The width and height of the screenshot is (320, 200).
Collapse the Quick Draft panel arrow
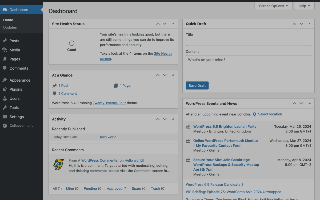pos(310,24)
